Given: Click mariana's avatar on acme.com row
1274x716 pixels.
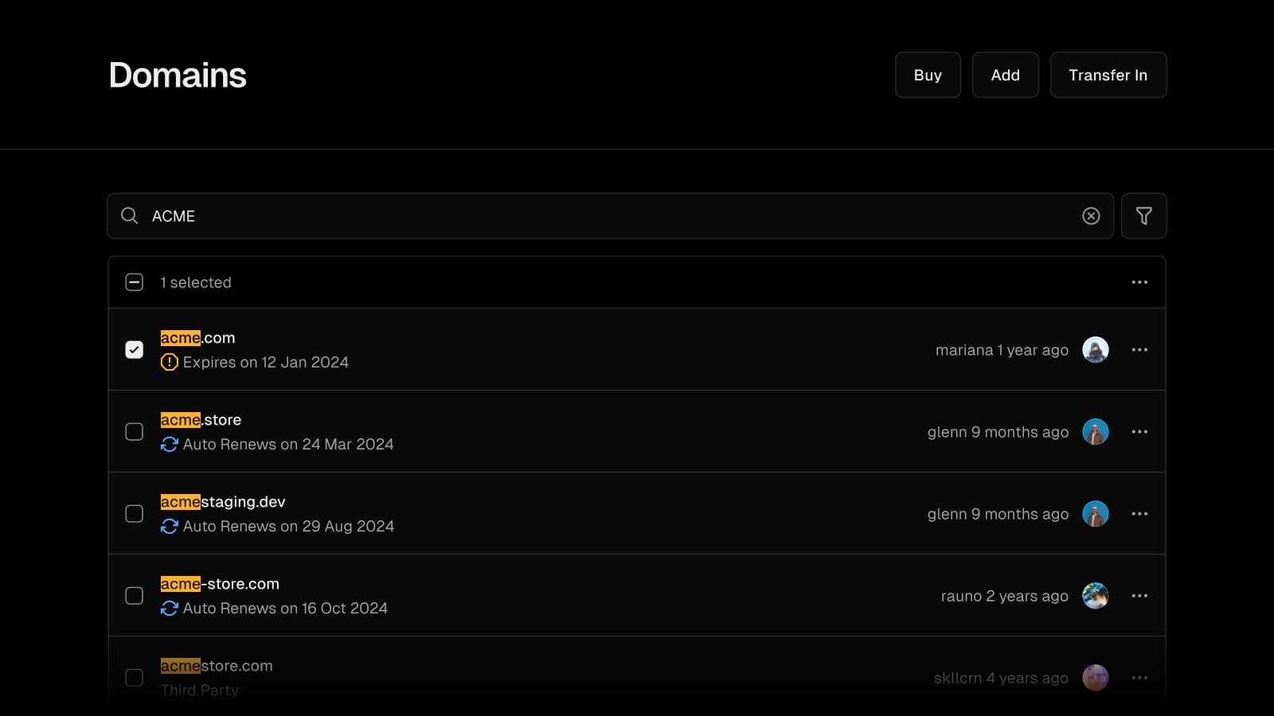Looking at the screenshot, I should [1095, 350].
